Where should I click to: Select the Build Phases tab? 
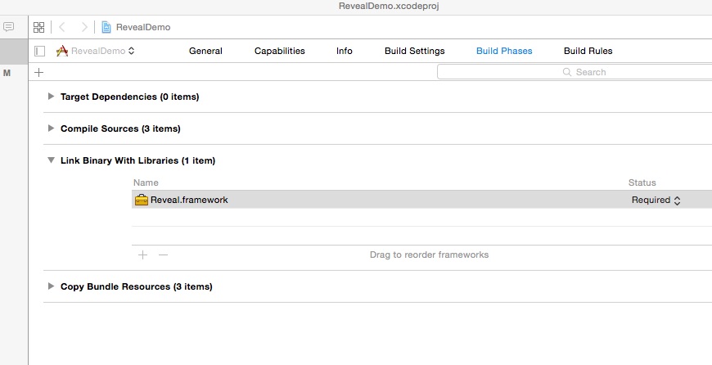504,51
